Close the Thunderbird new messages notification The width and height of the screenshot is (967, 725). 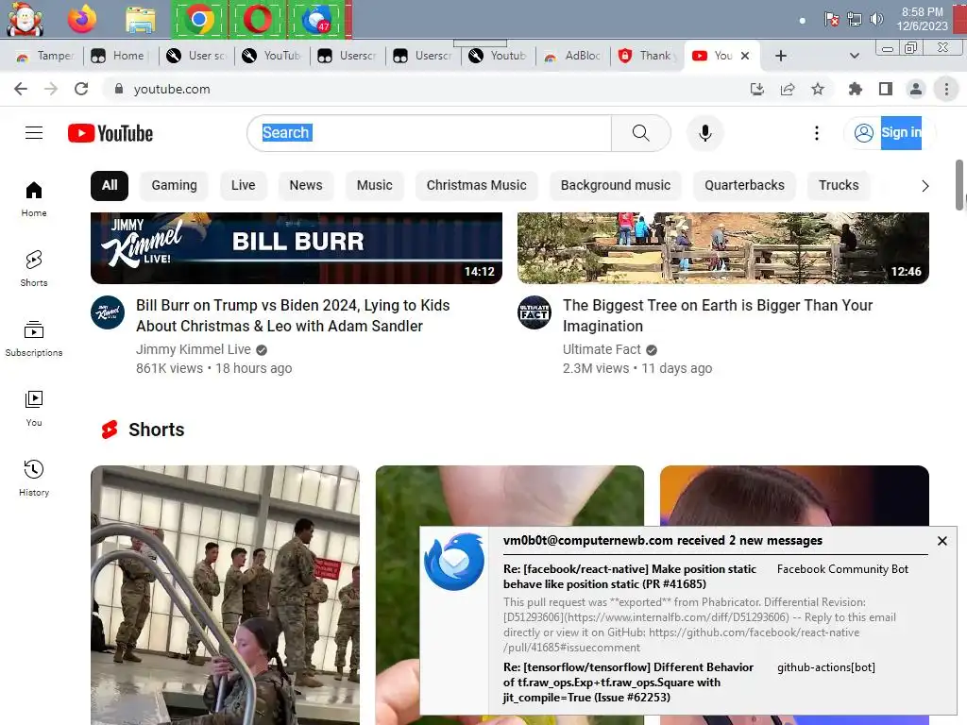(x=942, y=541)
